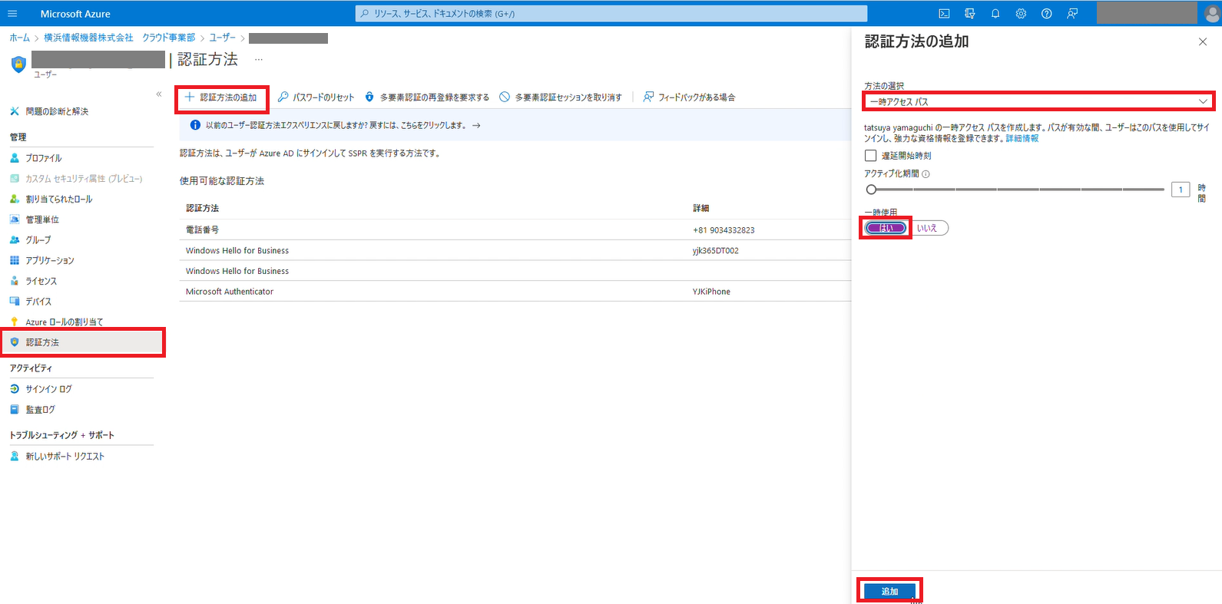Screen dimensions: 1222x604
Task: Click the アクティブ化期間 hours value box
Action: [1181, 190]
